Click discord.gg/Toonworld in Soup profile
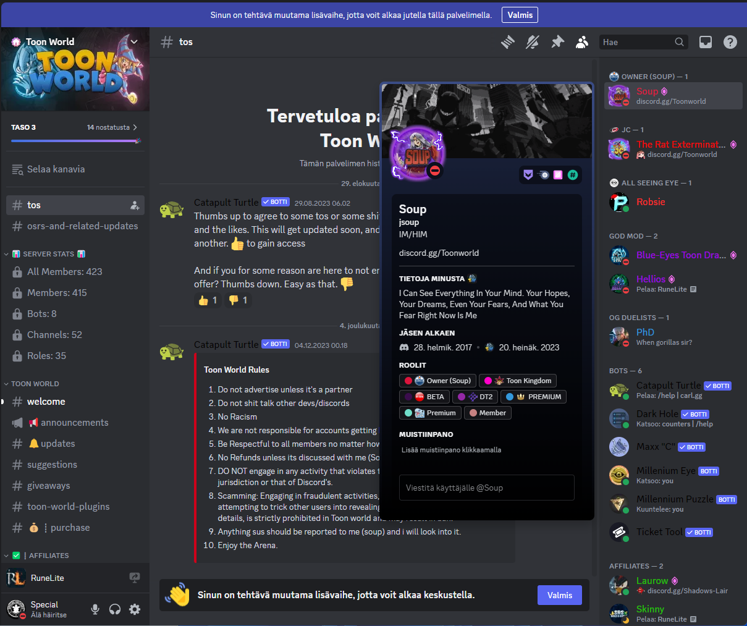 [x=439, y=253]
